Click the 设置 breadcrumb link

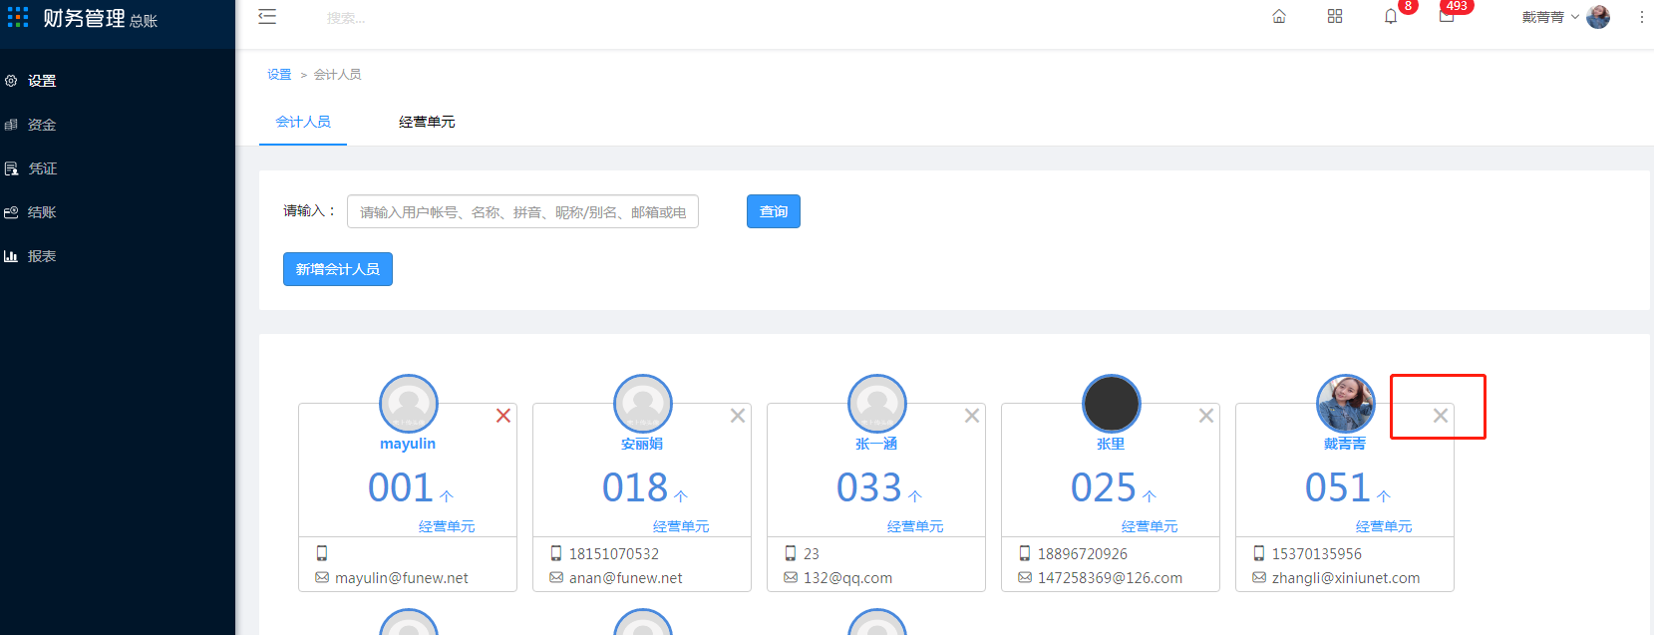(279, 75)
